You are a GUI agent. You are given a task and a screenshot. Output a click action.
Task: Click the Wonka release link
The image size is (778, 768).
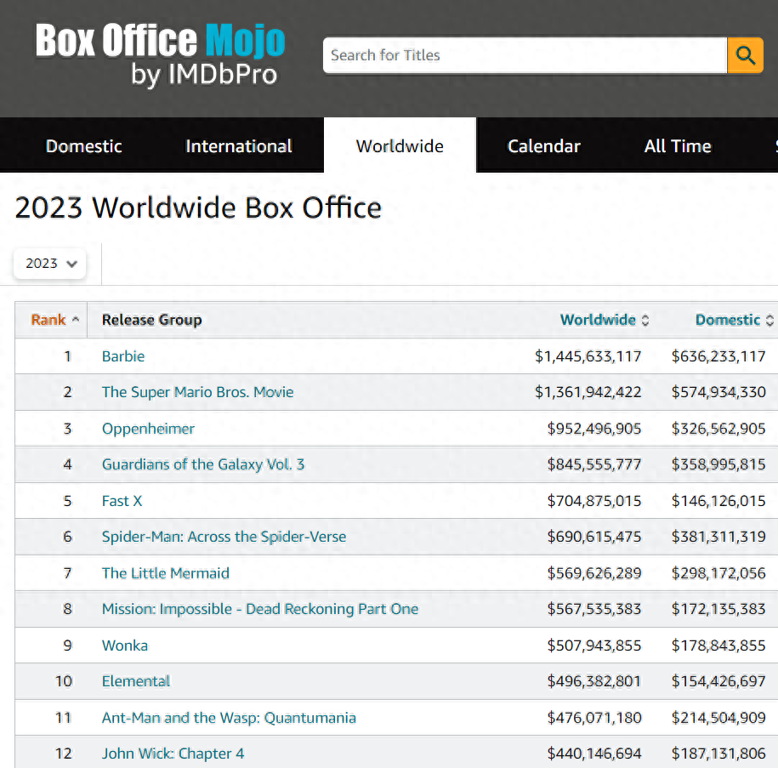point(125,646)
